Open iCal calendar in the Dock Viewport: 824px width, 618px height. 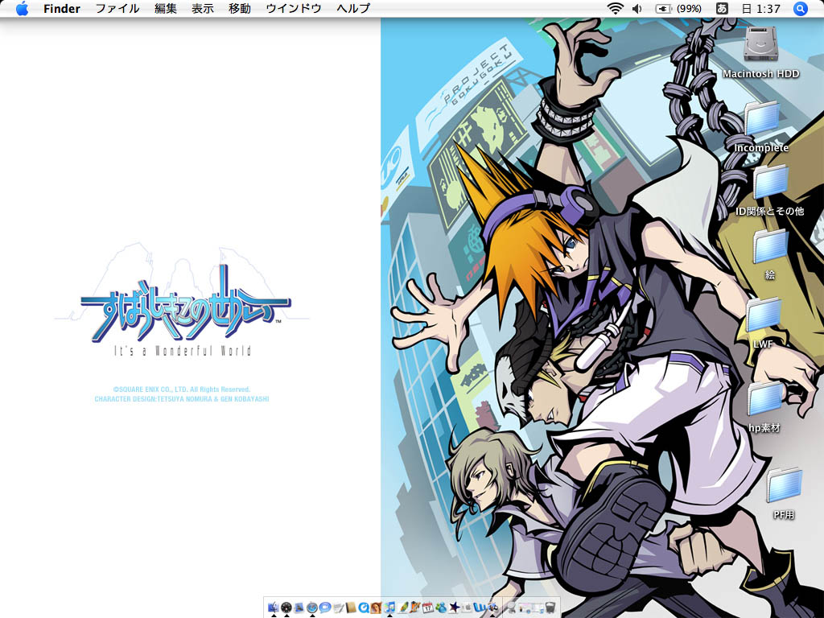[x=428, y=608]
